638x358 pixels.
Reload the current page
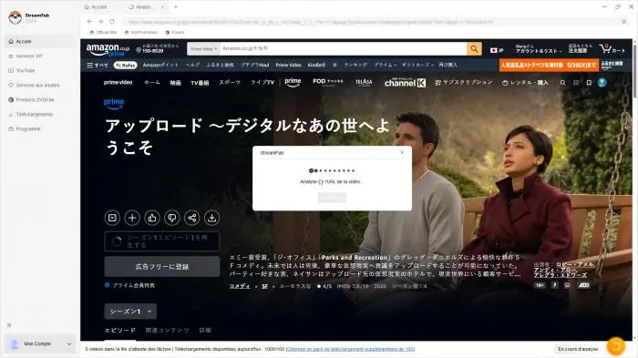112,22
